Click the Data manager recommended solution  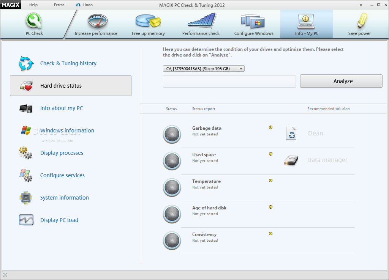coord(327,160)
